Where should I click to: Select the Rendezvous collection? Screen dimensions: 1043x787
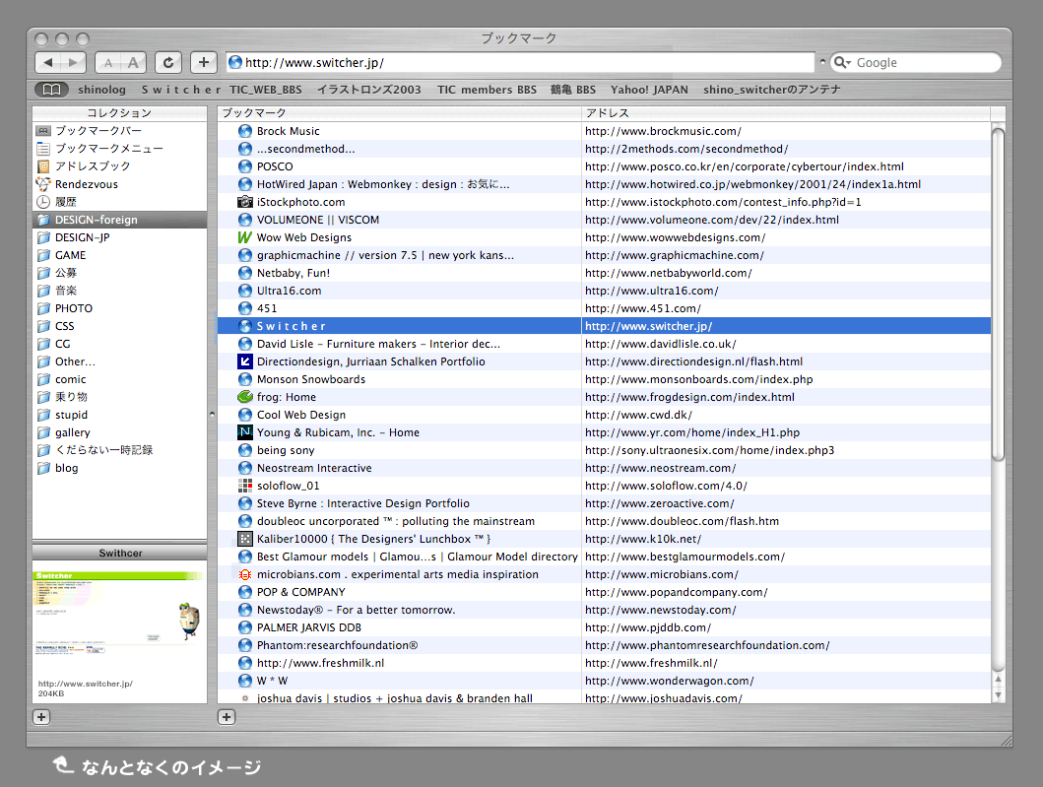120,184
